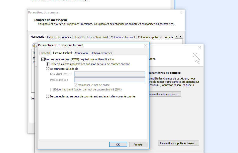
Task: Go to the Options avancées tab
Action: click(x=101, y=53)
